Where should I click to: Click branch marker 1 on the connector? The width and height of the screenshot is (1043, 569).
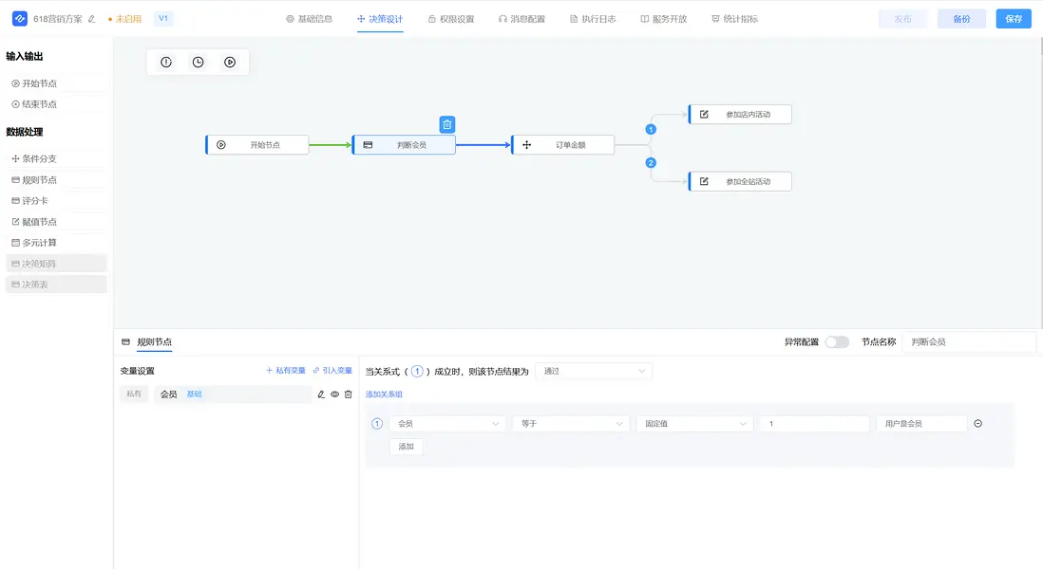coord(651,130)
